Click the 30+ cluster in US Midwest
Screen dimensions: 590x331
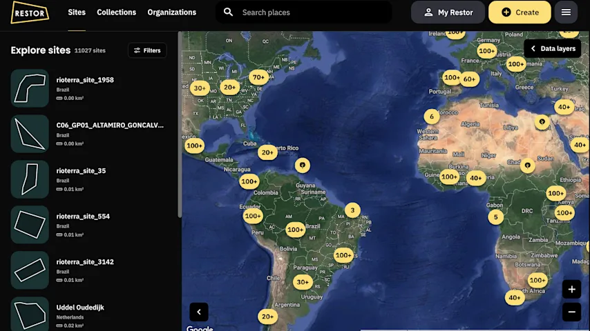pyautogui.click(x=200, y=88)
